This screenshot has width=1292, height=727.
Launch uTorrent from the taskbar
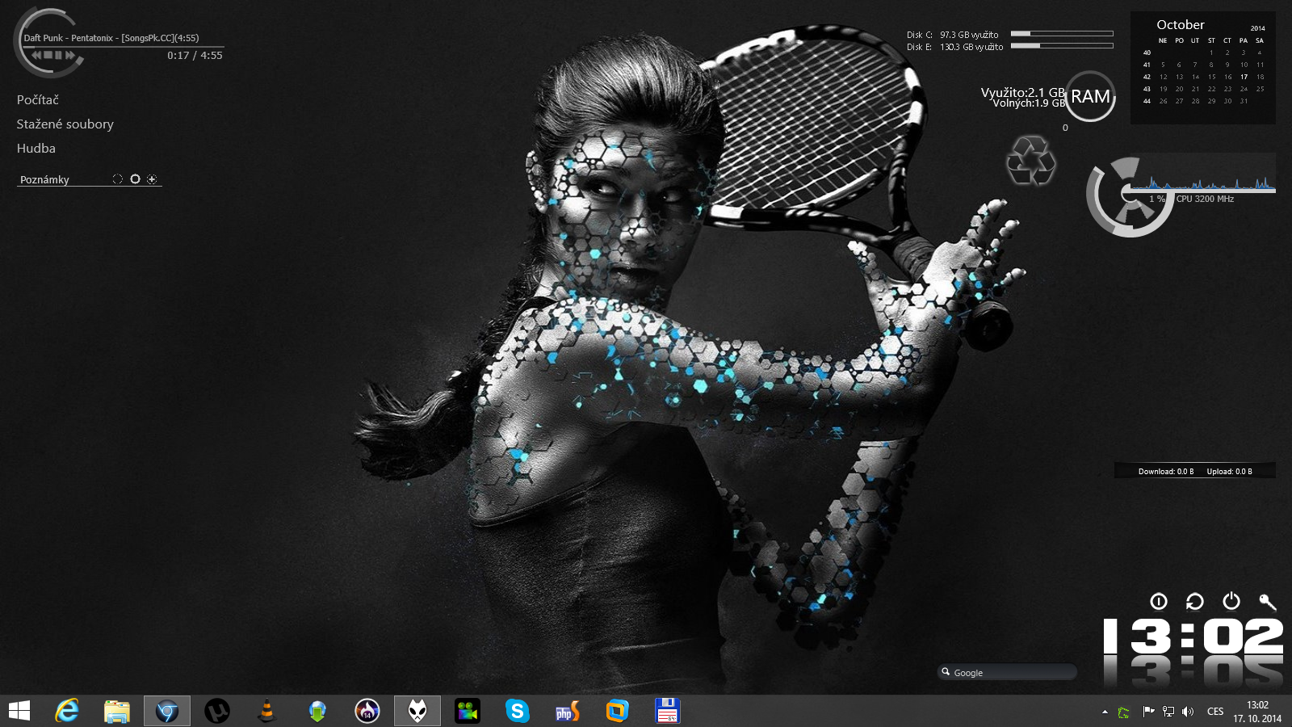216,711
